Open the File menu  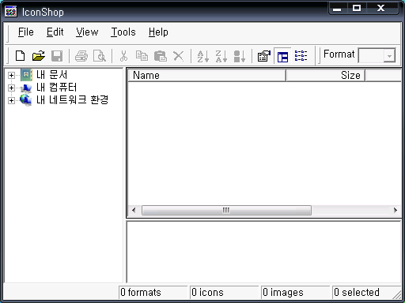click(x=26, y=32)
